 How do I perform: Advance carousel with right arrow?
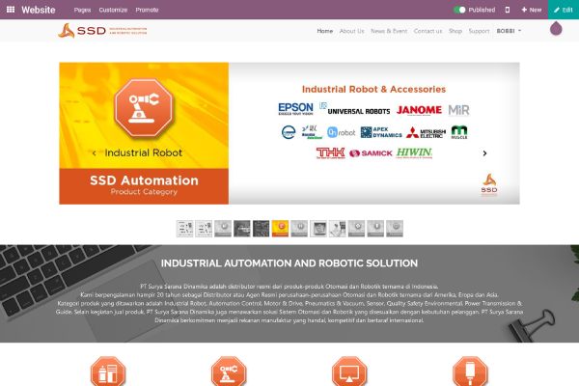click(484, 153)
